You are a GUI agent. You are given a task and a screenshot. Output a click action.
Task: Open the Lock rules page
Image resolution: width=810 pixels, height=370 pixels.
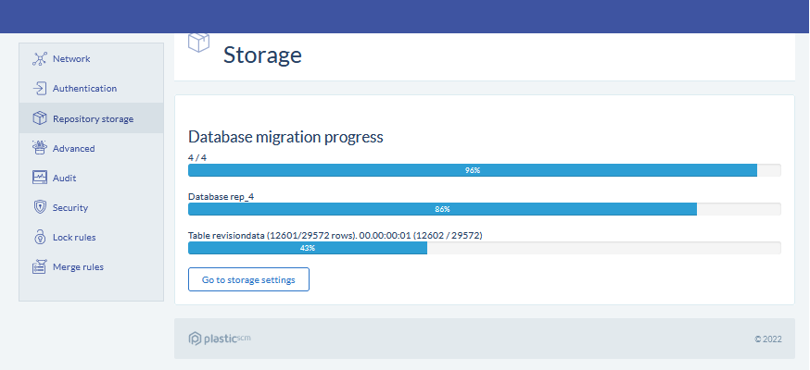click(x=74, y=238)
